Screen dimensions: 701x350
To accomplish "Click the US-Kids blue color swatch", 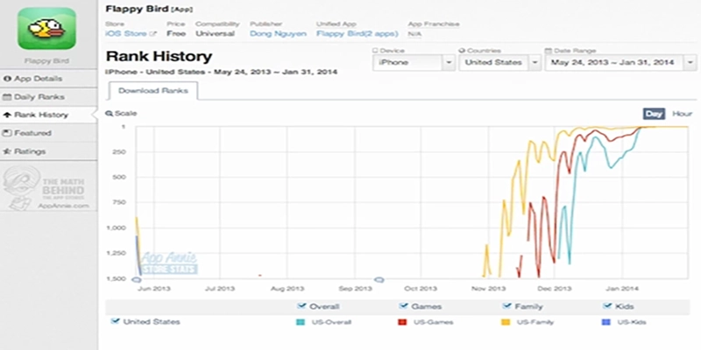I will click(x=606, y=322).
